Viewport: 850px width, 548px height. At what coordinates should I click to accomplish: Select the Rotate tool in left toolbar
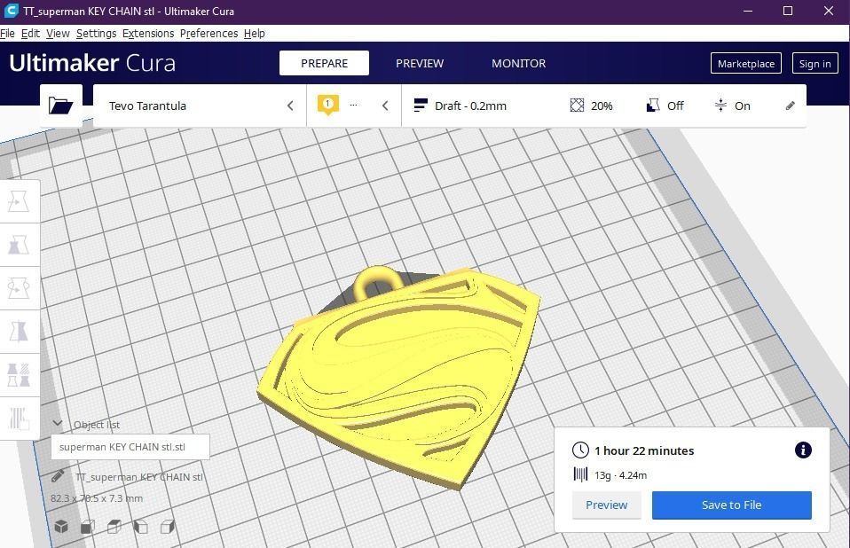coord(19,288)
